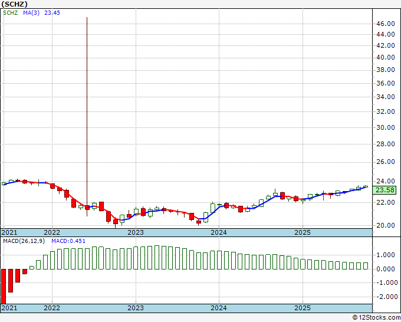This screenshot has height=322, width=401.
Task: Click 2022 on the price chart time axis
Action: point(52,232)
